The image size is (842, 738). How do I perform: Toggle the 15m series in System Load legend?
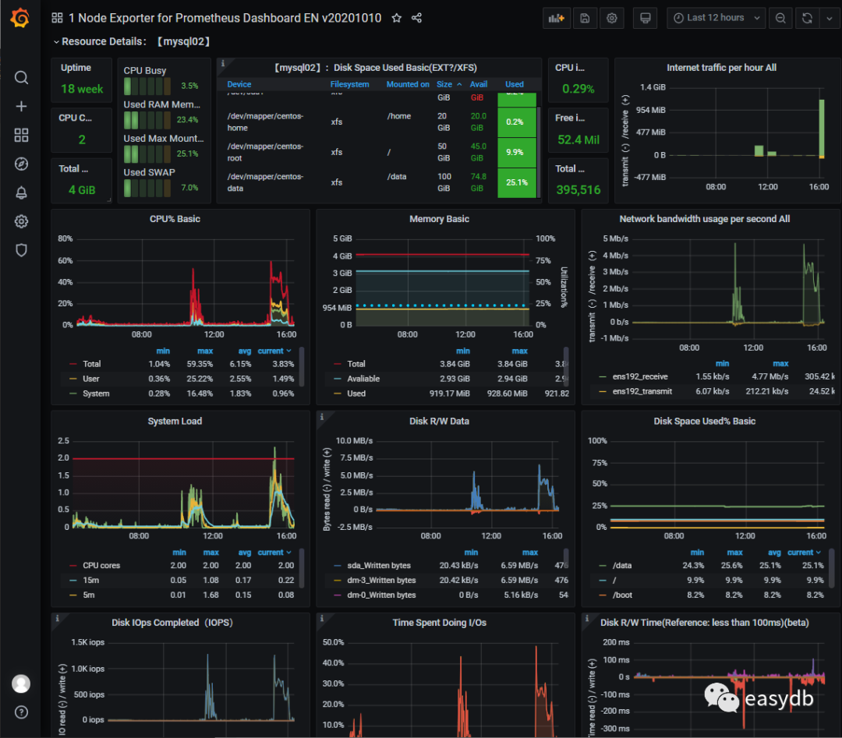click(91, 581)
